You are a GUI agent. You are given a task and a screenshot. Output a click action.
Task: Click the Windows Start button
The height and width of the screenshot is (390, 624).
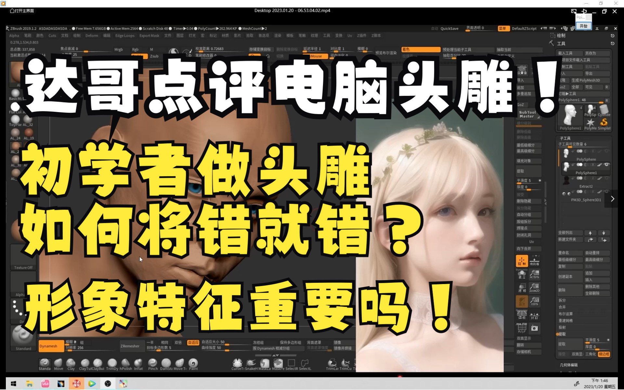[14, 384]
